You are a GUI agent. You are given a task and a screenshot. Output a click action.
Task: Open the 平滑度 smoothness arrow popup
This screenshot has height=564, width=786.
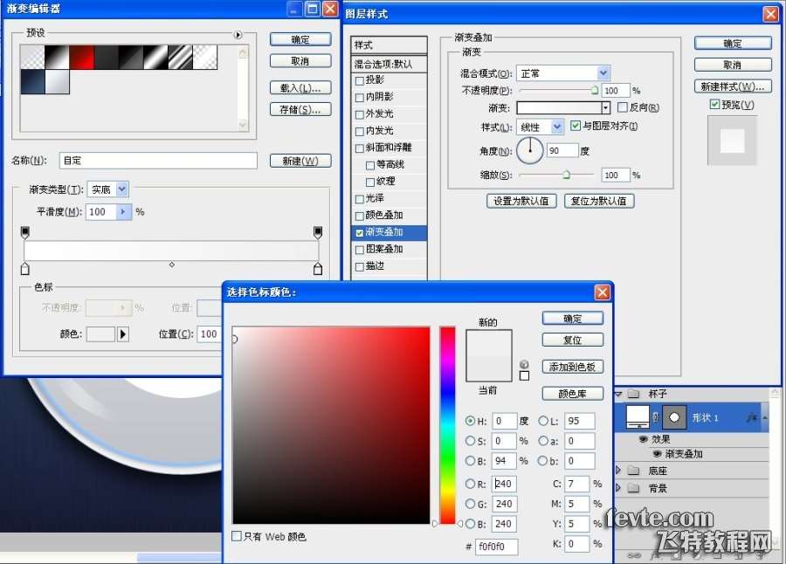pyautogui.click(x=123, y=211)
